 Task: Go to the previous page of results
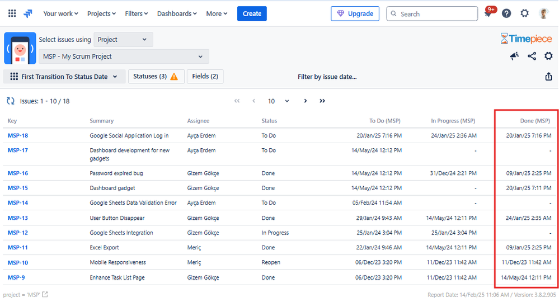(253, 101)
